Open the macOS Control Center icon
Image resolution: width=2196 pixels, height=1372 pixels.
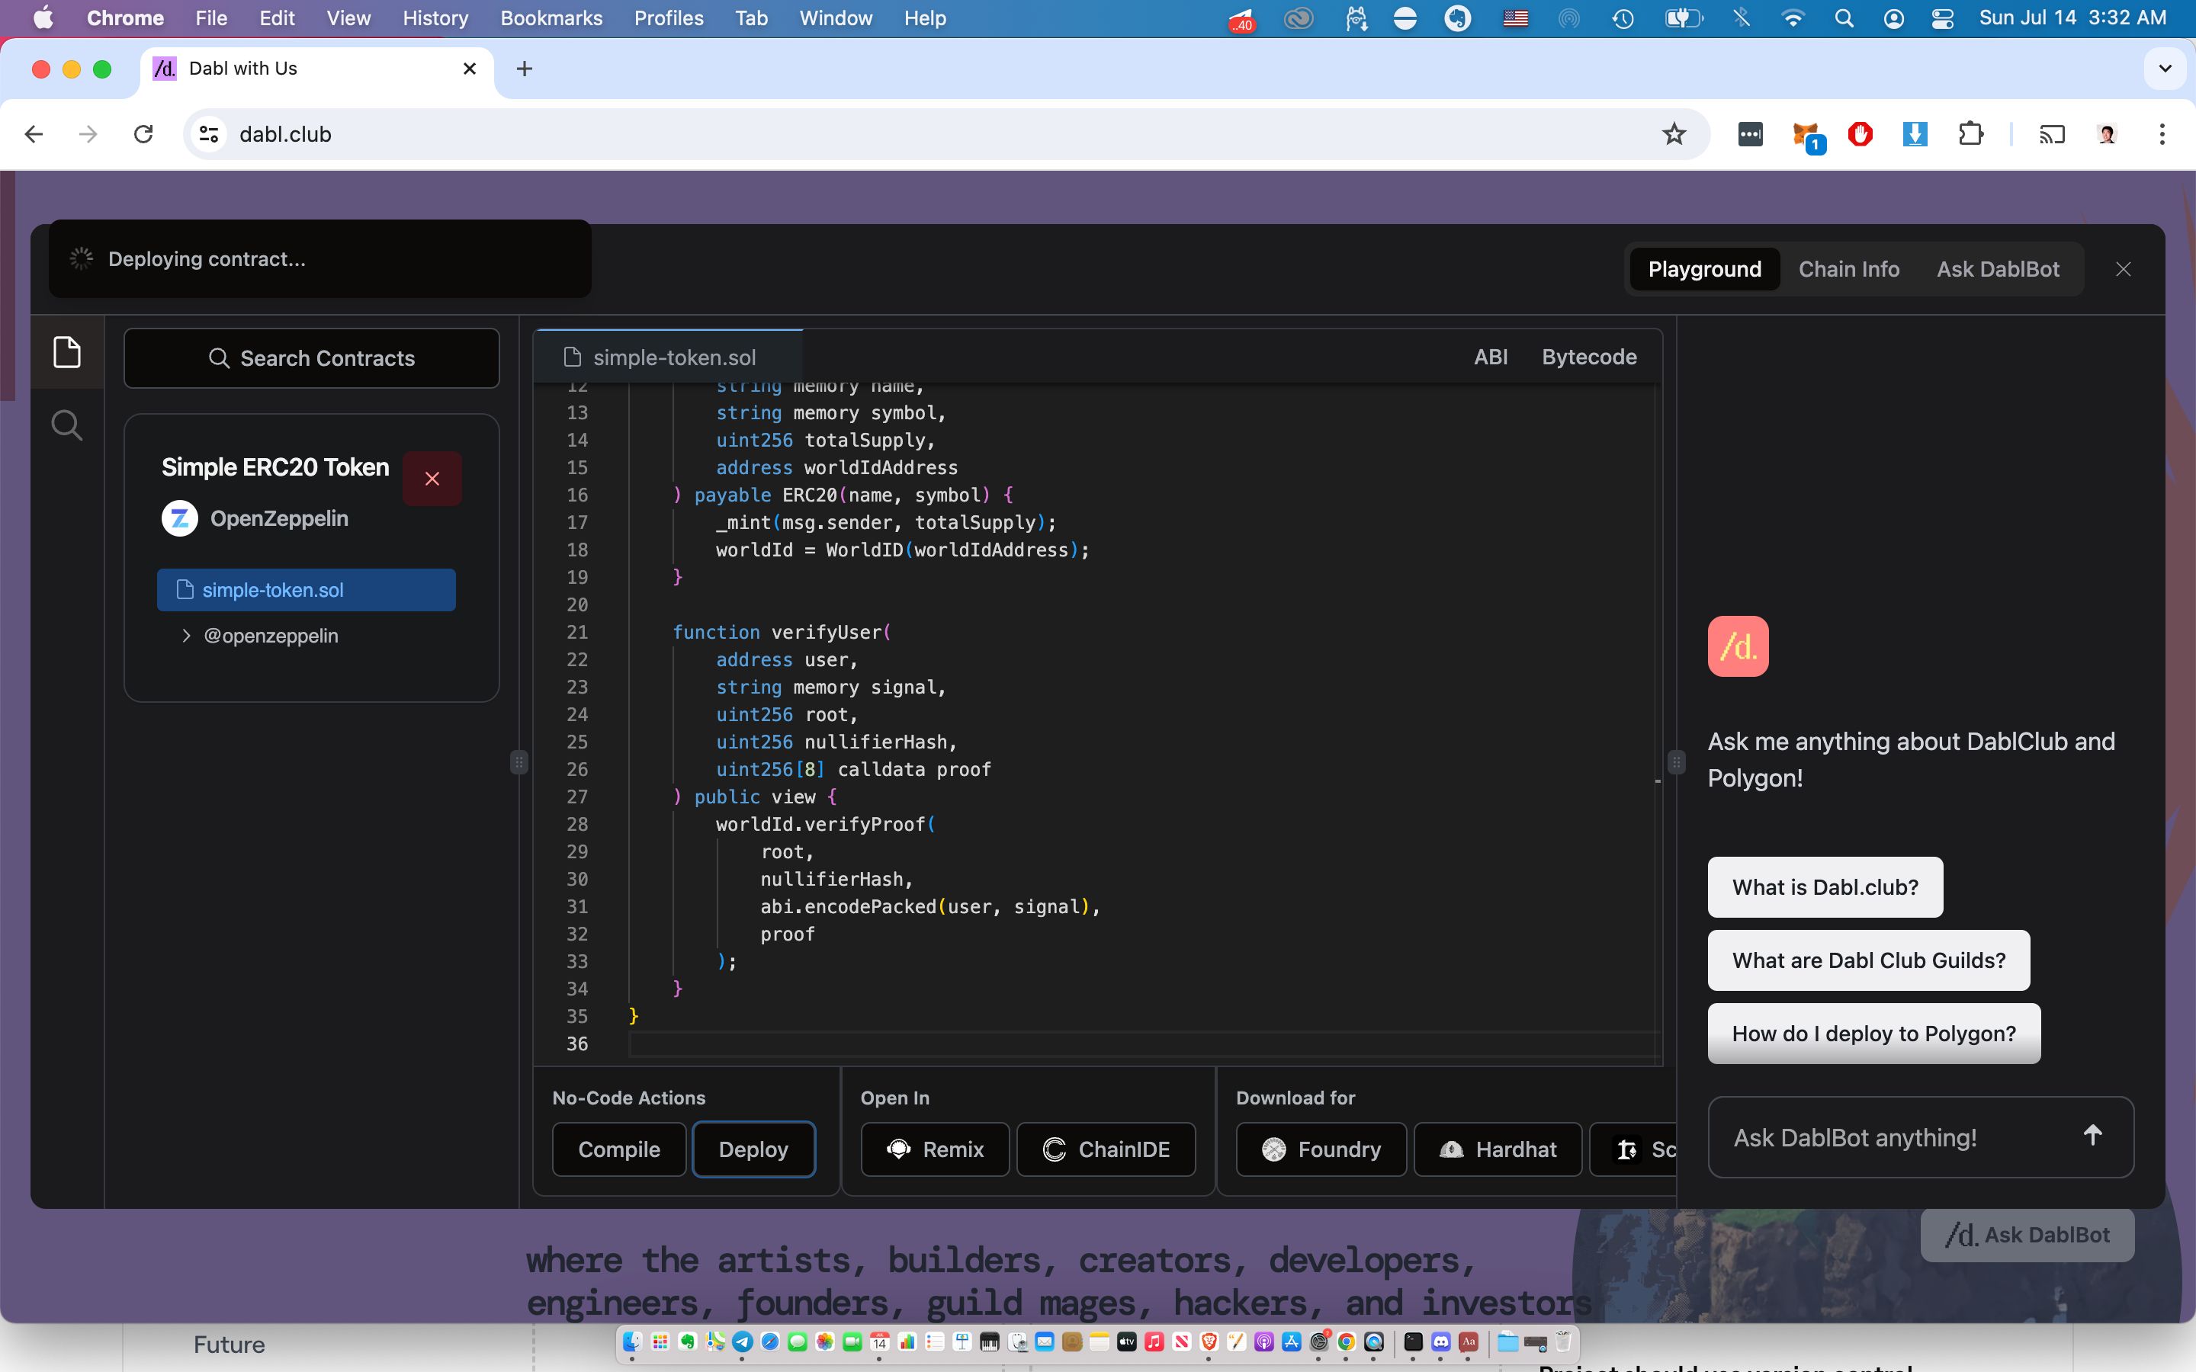(1943, 18)
